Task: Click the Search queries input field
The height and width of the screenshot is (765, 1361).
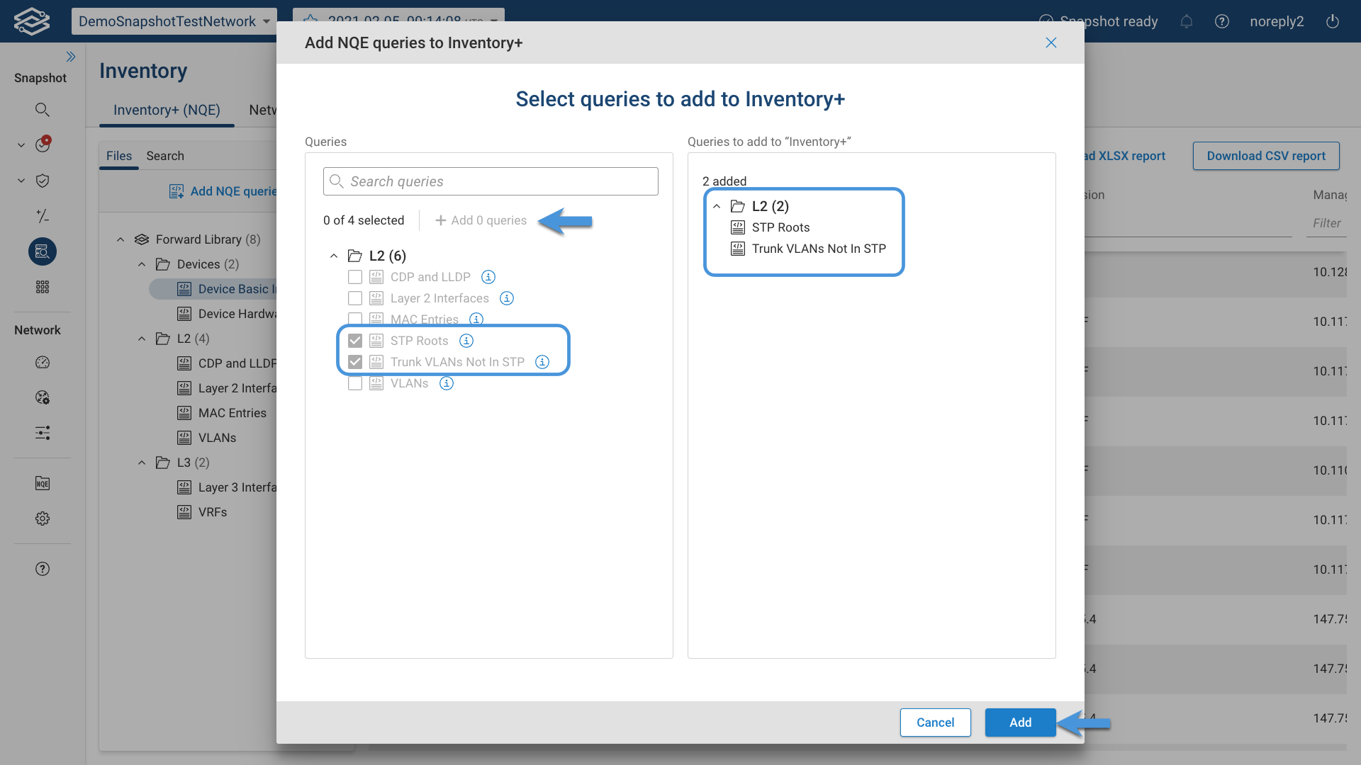Action: click(x=491, y=181)
